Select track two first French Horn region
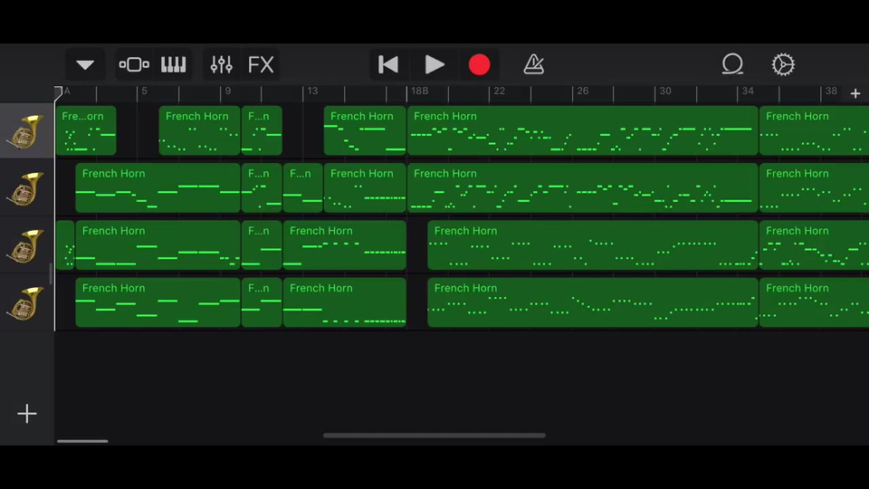 tap(158, 188)
